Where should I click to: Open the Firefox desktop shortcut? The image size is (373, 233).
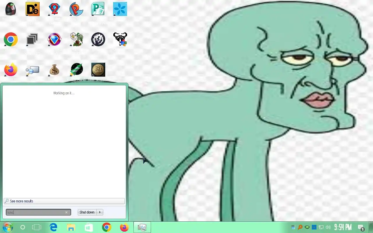click(x=11, y=70)
